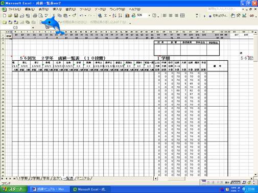
Task: Open the AutoSum function dropdown arrow
Action: tap(110, 16)
